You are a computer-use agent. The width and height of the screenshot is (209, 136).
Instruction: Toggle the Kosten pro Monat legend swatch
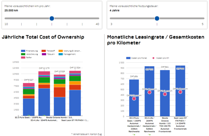pos(128,58)
